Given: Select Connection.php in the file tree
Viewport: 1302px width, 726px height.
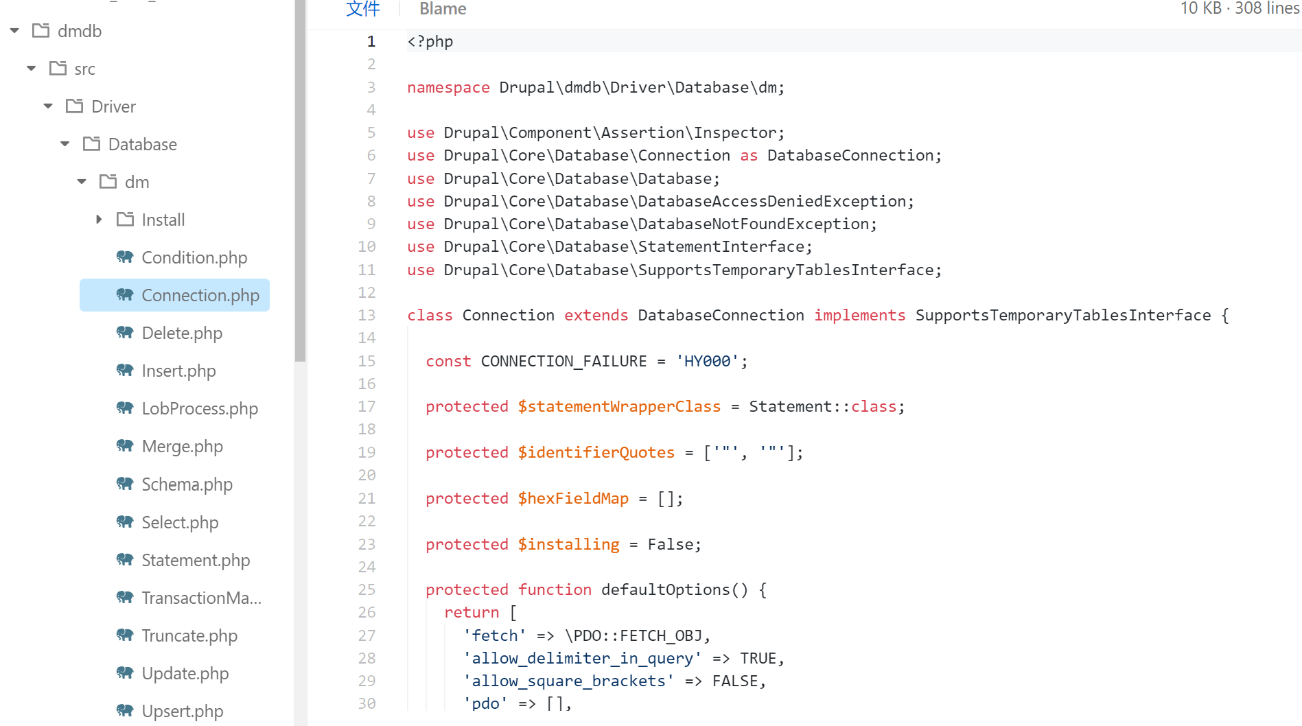Looking at the screenshot, I should click(174, 295).
